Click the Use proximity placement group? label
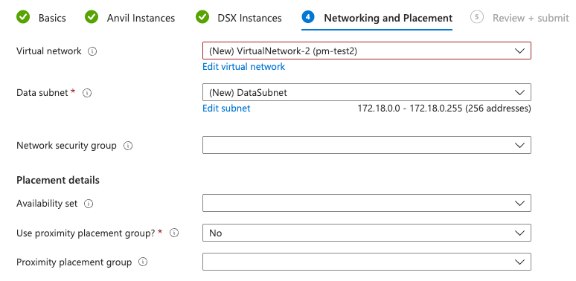This screenshot has height=281, width=576. 86,233
